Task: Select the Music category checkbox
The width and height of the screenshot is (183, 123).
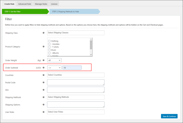Action: pyautogui.click(x=49, y=50)
